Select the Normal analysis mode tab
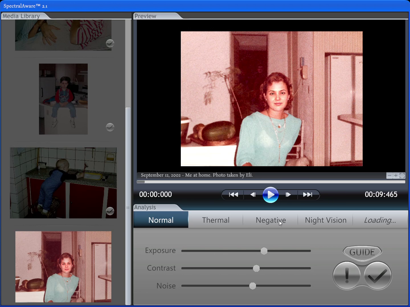 pos(161,220)
